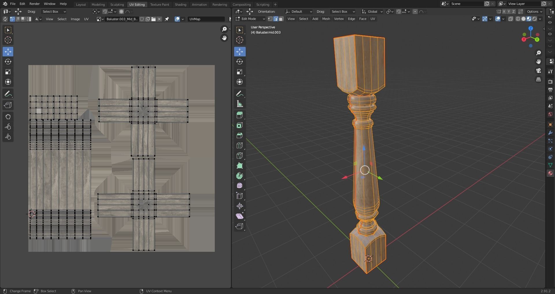Screen dimensions: 555x294
Task: Expand the Options dropdown
Action: click(534, 12)
